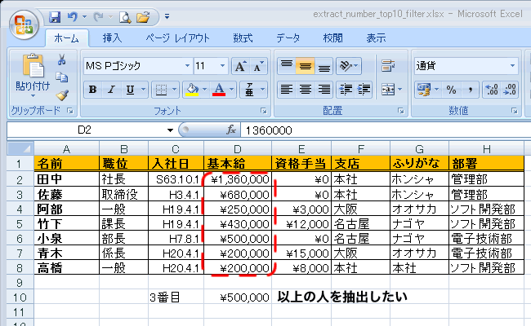Switch to the ページ レイアウト tab

[x=178, y=38]
